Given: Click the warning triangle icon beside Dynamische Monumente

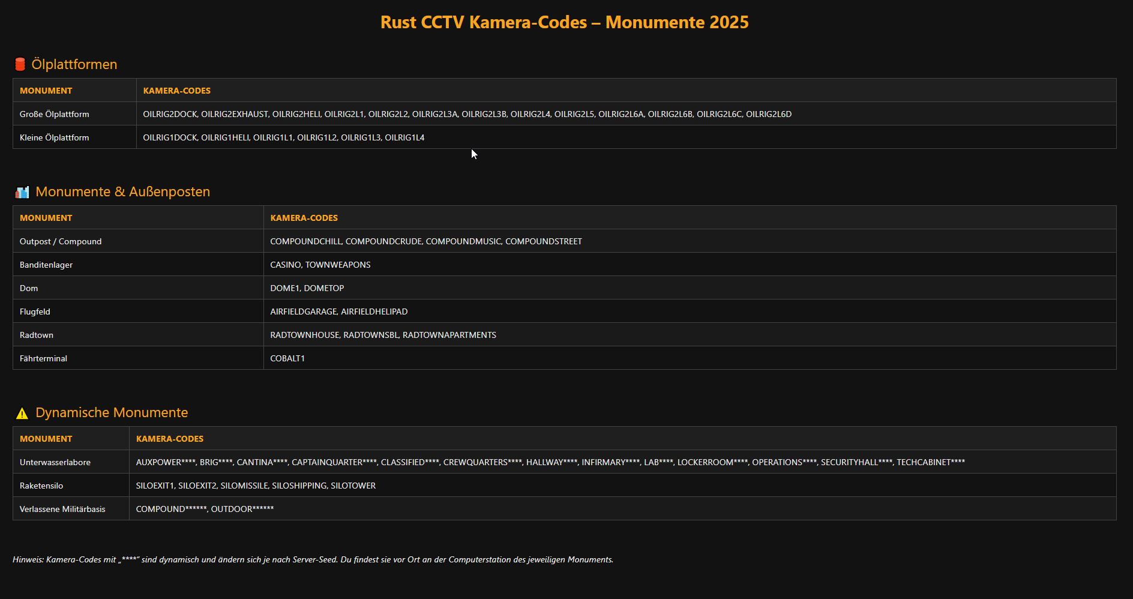Looking at the screenshot, I should click(x=22, y=413).
